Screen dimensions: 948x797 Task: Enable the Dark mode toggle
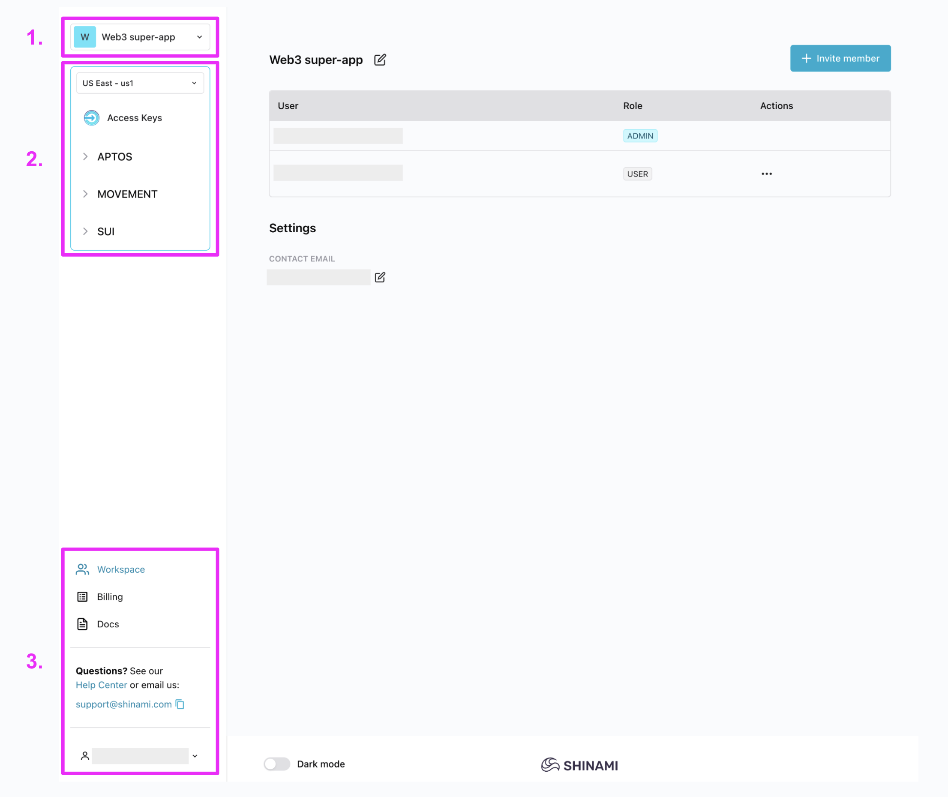pos(276,764)
